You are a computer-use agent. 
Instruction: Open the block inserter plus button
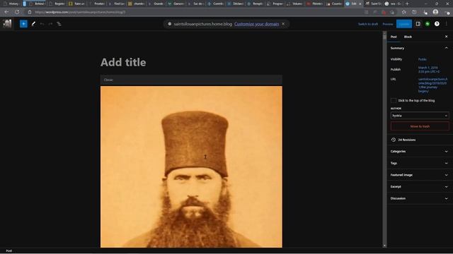pyautogui.click(x=23, y=24)
